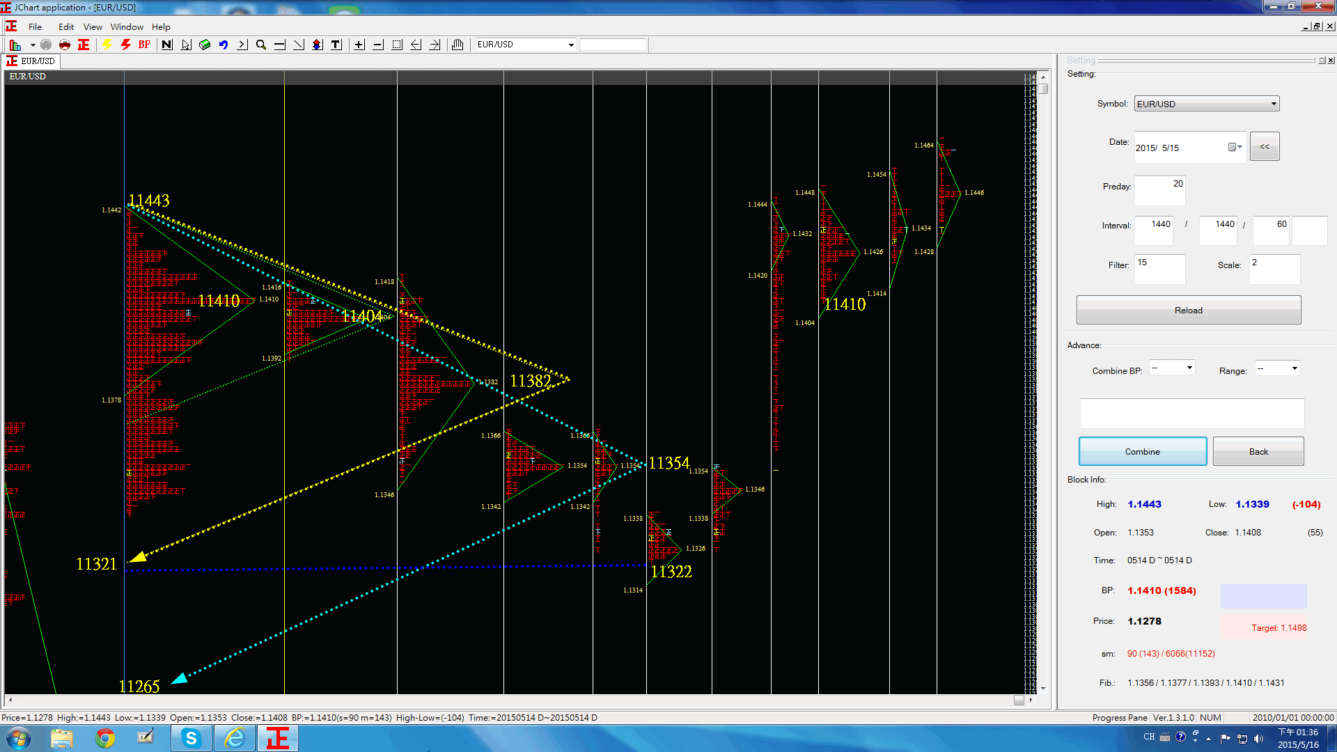Click the bold N toolbar icon
The image size is (1337, 752).
[167, 45]
